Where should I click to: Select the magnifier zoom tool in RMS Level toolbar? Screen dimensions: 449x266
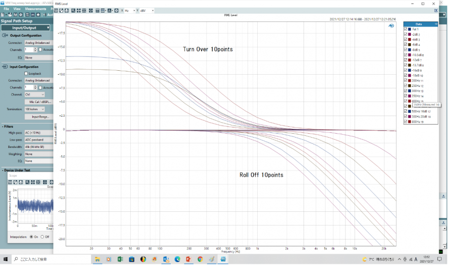[x=73, y=11]
